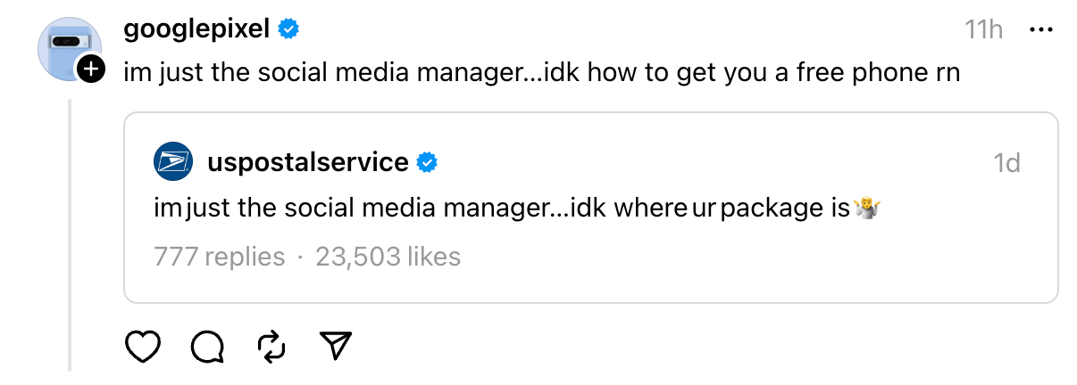
Task: Open the uspostalservice username link
Action: pyautogui.click(x=307, y=162)
